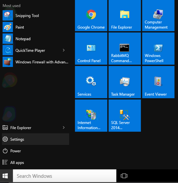
Task: Select the "Snipping Tool" label
Action: 27,16
